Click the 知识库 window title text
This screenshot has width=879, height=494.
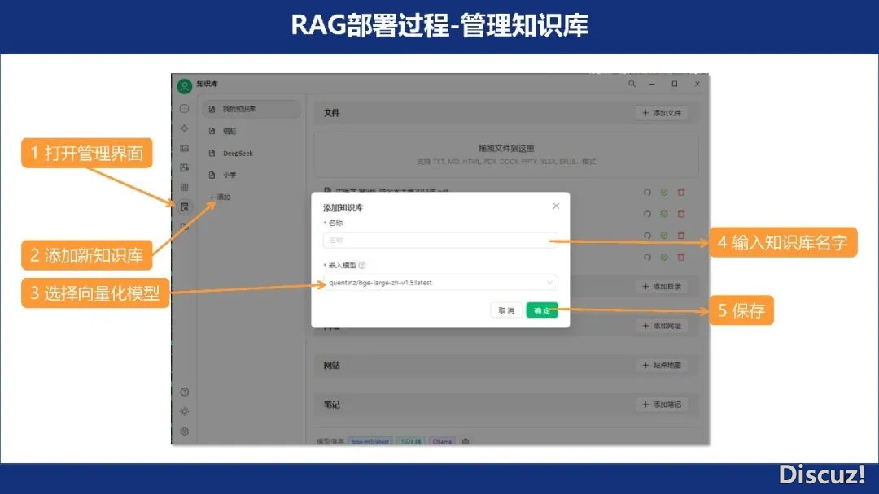click(x=207, y=84)
